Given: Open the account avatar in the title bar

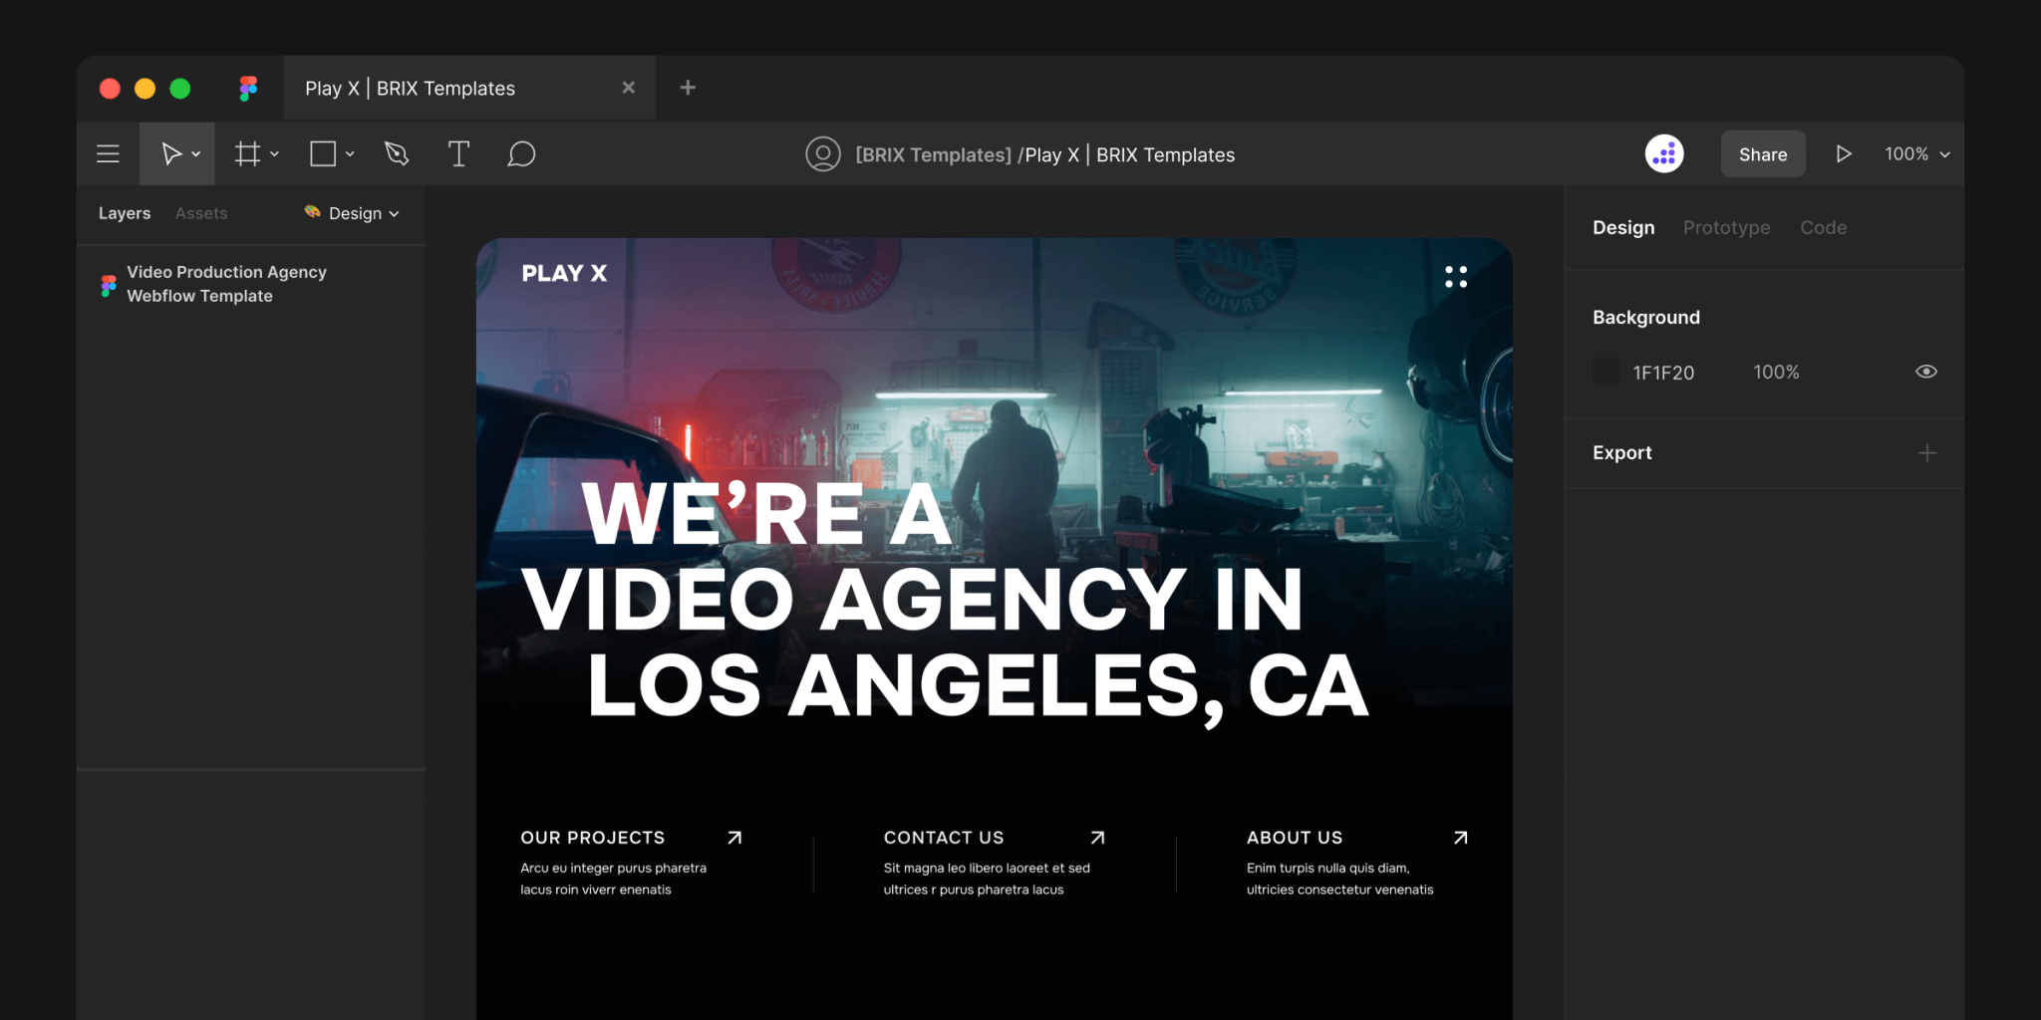Looking at the screenshot, I should coord(823,153).
